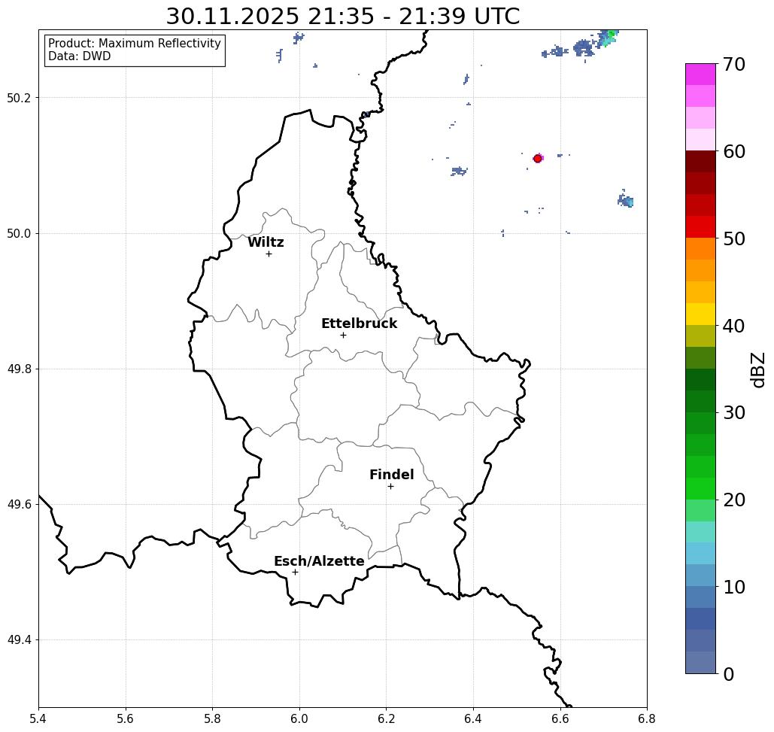Click the light blue echo near right edge at 50.05
The image size is (774, 732).
pos(625,200)
